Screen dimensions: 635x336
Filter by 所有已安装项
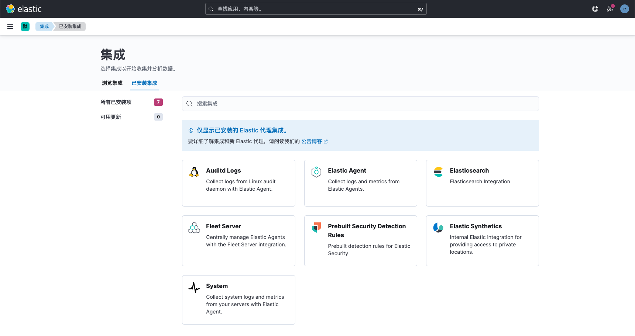(x=116, y=102)
